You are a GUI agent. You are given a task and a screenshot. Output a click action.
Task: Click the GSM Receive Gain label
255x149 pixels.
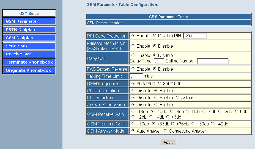[105, 114]
